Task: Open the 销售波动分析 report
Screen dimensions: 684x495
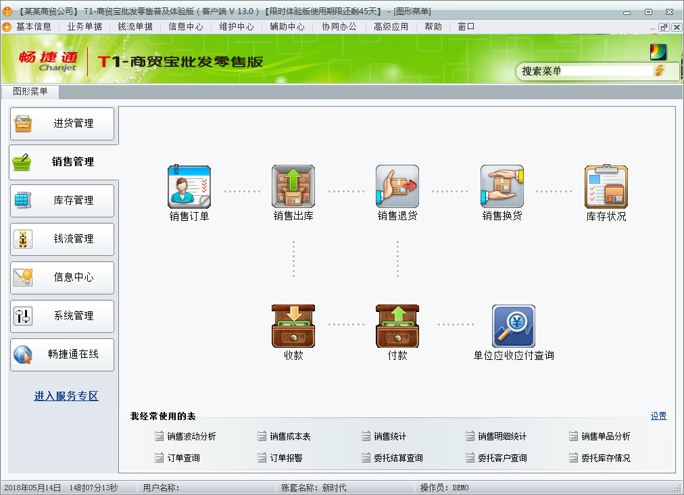Action: [x=191, y=436]
